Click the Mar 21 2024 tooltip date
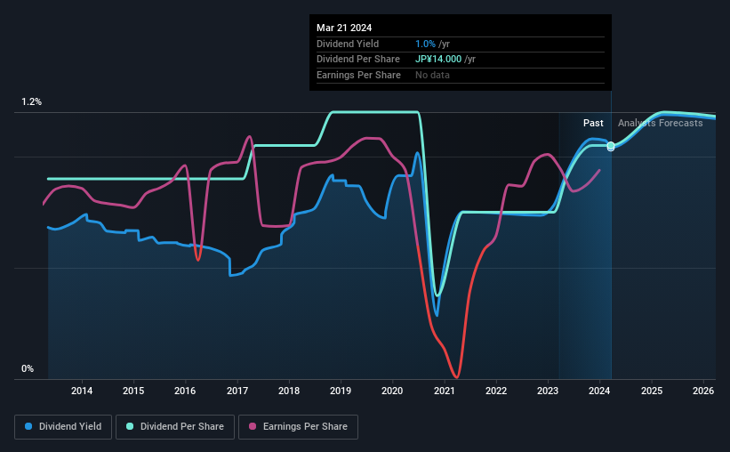The height and width of the screenshot is (452, 730). click(x=344, y=28)
